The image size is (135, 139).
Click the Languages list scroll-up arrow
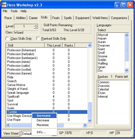coord(127,35)
